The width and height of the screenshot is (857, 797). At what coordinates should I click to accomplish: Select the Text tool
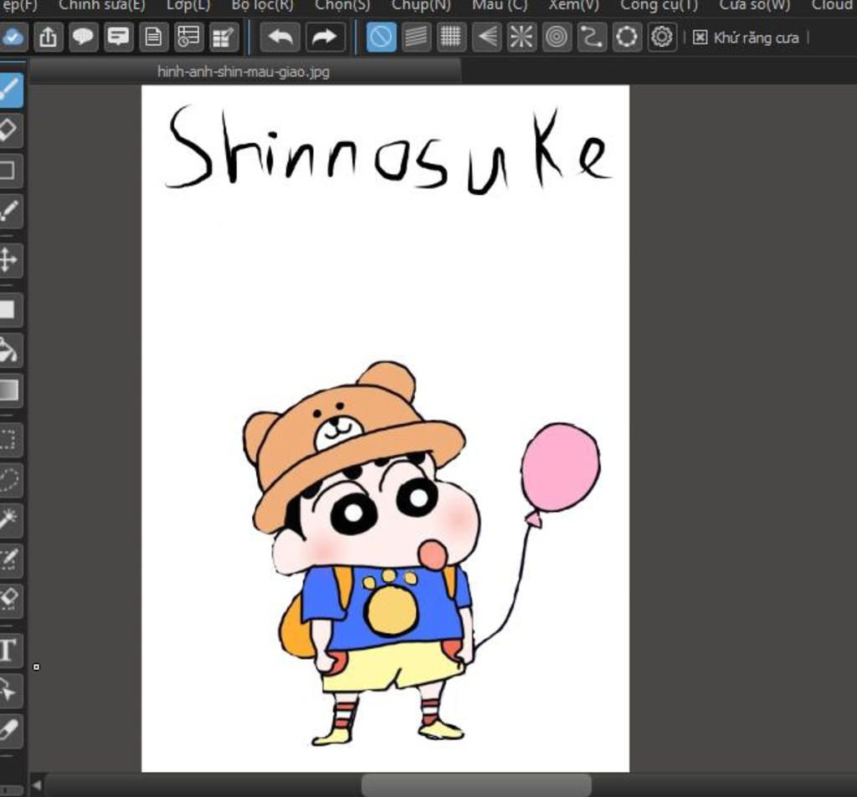10,650
